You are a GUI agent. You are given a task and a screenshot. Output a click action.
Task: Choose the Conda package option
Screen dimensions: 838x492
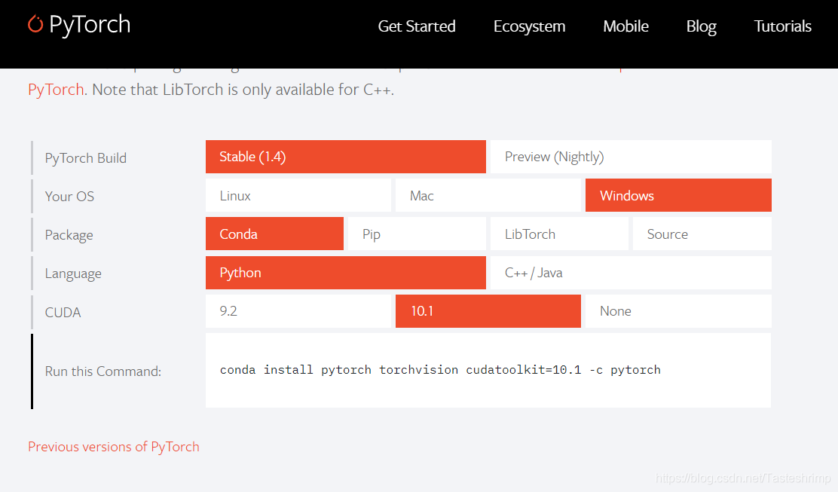coord(274,234)
